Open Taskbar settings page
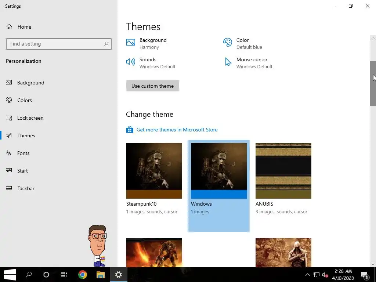The width and height of the screenshot is (376, 282). [26, 188]
